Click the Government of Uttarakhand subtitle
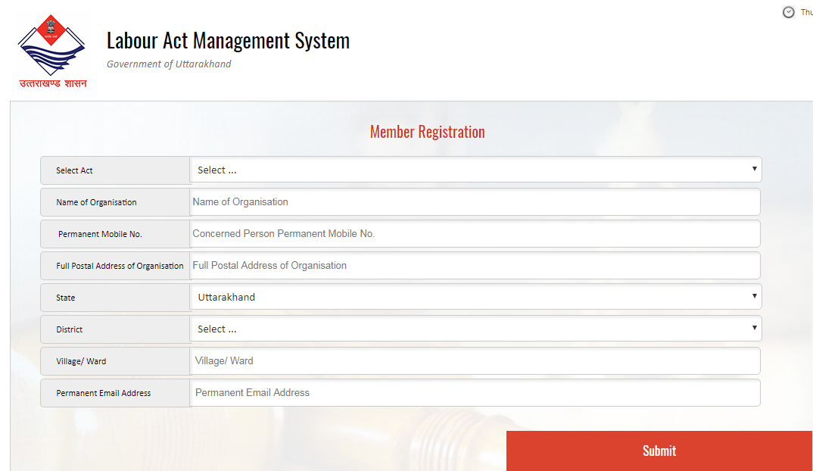This screenshot has width=813, height=471. [169, 64]
